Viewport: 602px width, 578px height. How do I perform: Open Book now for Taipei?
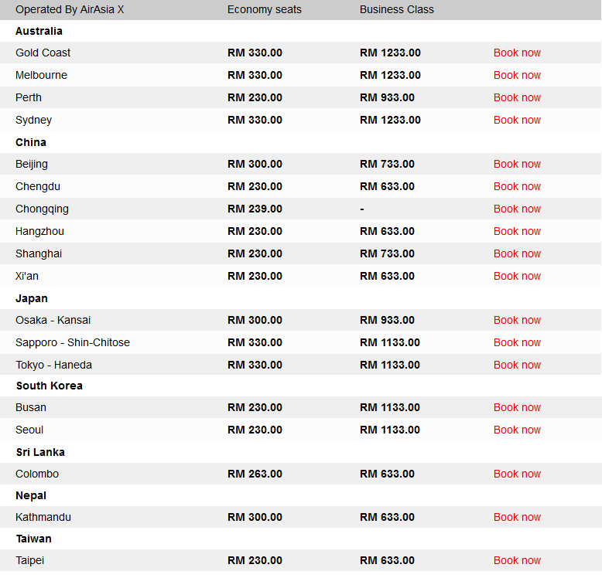[x=517, y=560]
